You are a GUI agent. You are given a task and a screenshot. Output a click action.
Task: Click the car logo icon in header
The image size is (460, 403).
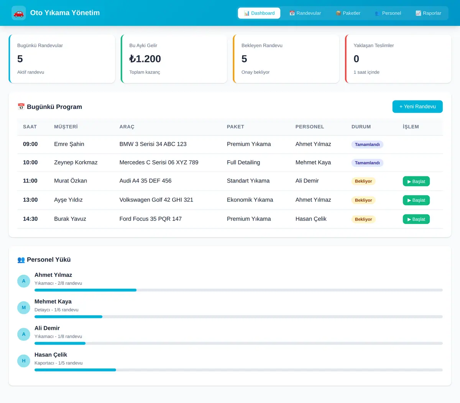[x=19, y=13]
